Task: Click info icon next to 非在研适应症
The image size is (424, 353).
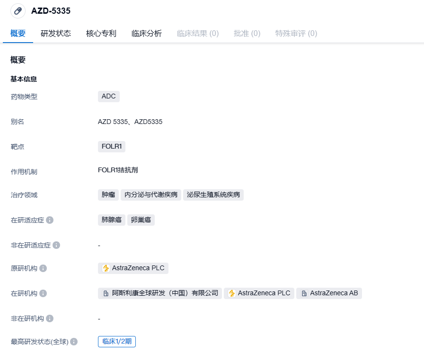Action: [56, 245]
